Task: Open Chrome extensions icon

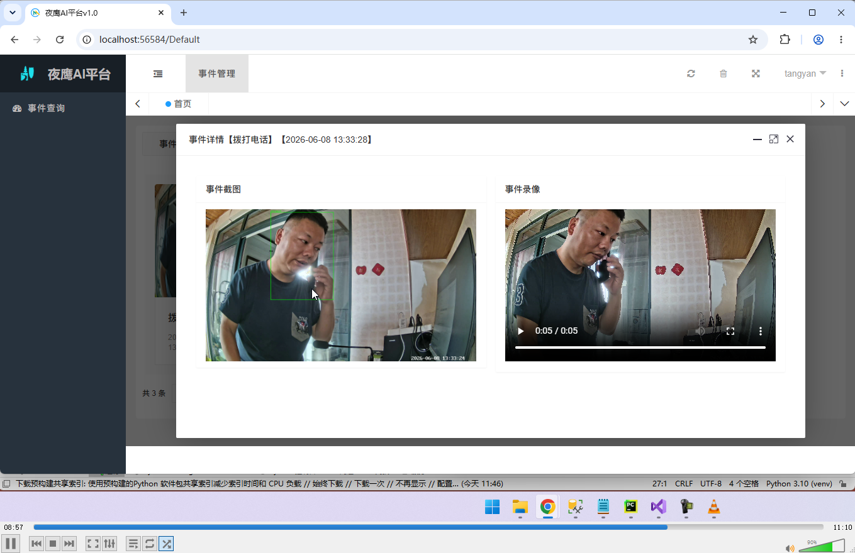Action: (x=785, y=40)
